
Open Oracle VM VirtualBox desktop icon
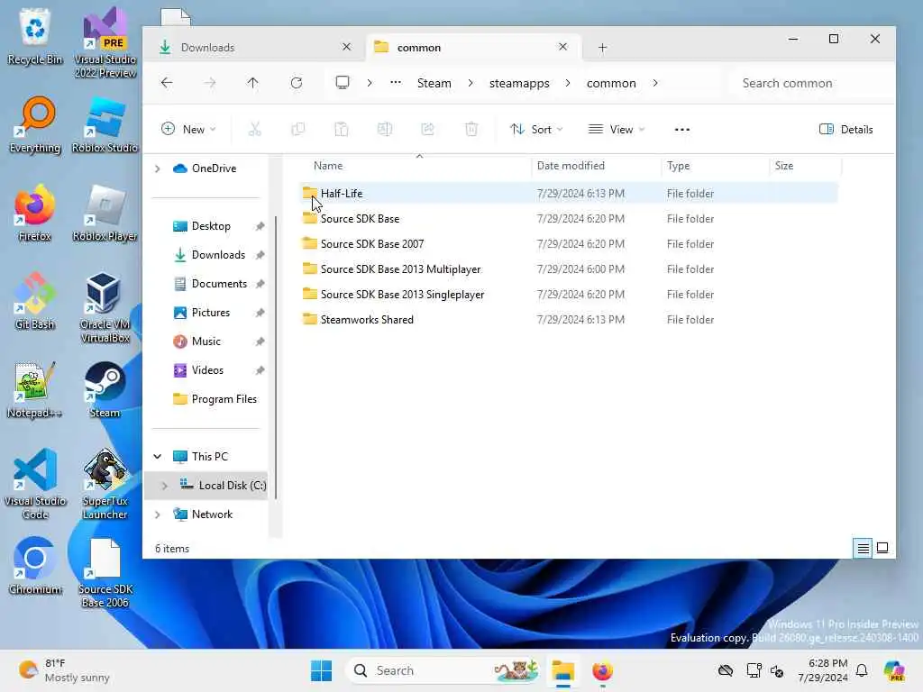point(105,308)
